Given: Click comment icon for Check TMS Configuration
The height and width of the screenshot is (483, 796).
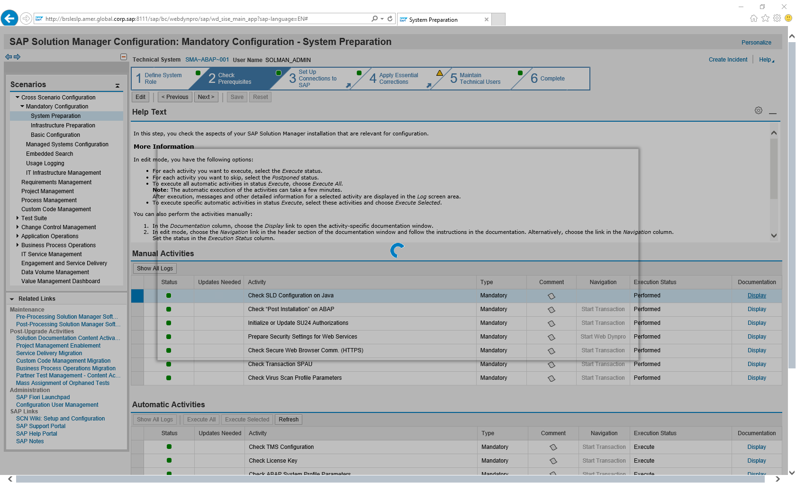Looking at the screenshot, I should click(553, 447).
